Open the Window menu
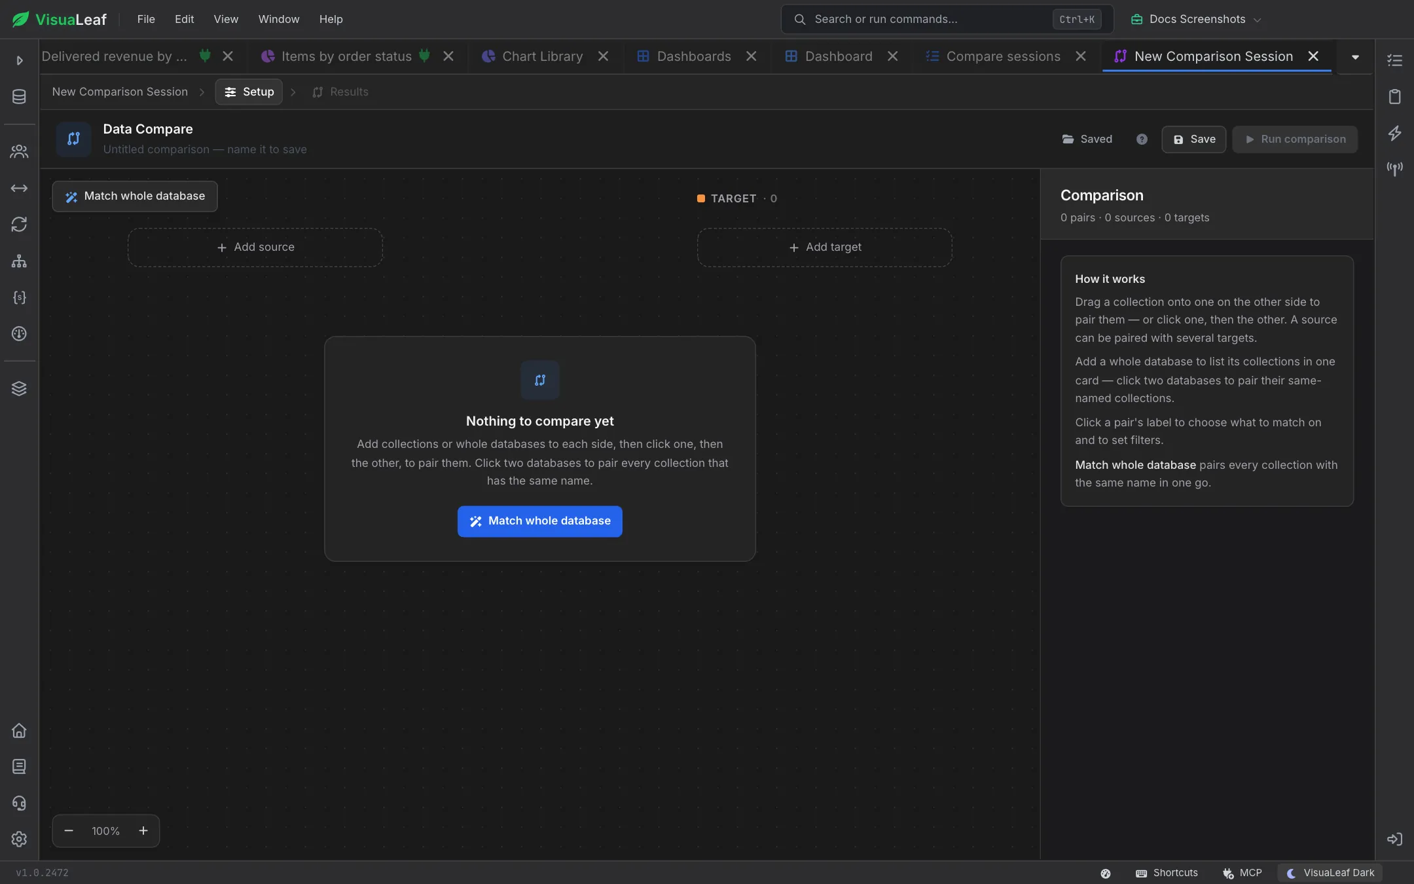 pos(278,19)
